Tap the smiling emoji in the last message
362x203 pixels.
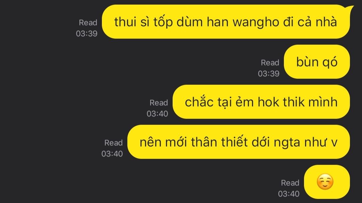point(325,182)
